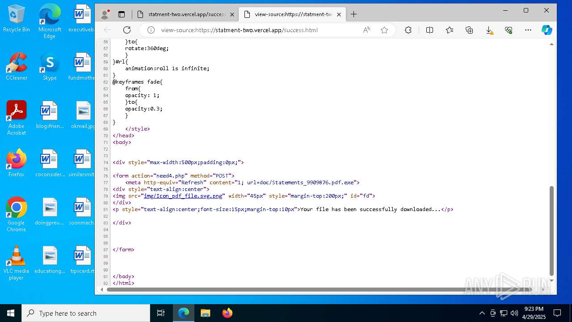The image size is (572, 322).
Task: Follow the img/Icon_pdf_file.svg.png link
Action: [183, 196]
